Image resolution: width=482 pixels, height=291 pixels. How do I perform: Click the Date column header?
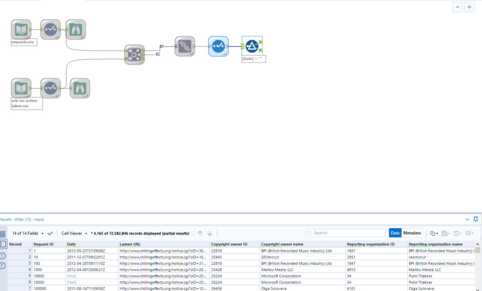tap(92, 244)
